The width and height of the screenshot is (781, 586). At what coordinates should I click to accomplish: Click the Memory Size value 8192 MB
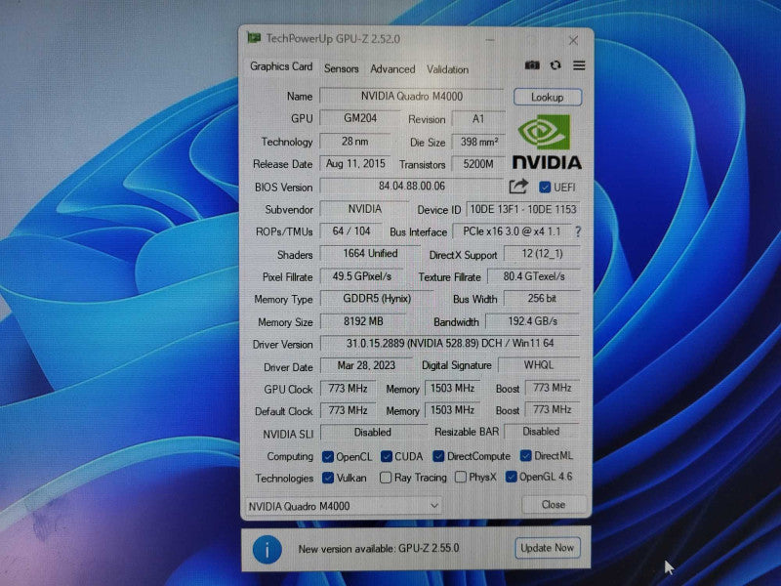pos(363,321)
